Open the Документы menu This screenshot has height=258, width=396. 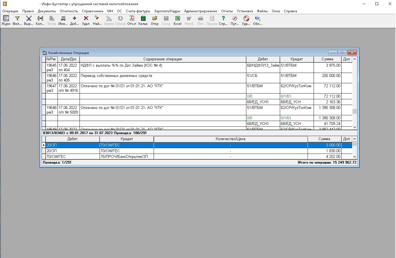click(x=47, y=11)
